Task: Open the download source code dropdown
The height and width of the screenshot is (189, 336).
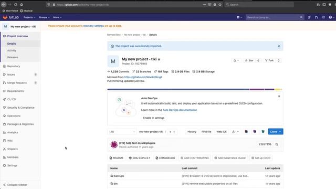Action: click(235, 132)
